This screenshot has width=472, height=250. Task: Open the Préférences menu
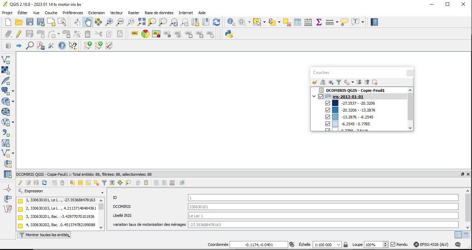click(x=73, y=13)
